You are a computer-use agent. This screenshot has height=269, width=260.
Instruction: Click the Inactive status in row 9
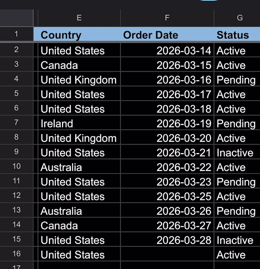click(x=237, y=153)
